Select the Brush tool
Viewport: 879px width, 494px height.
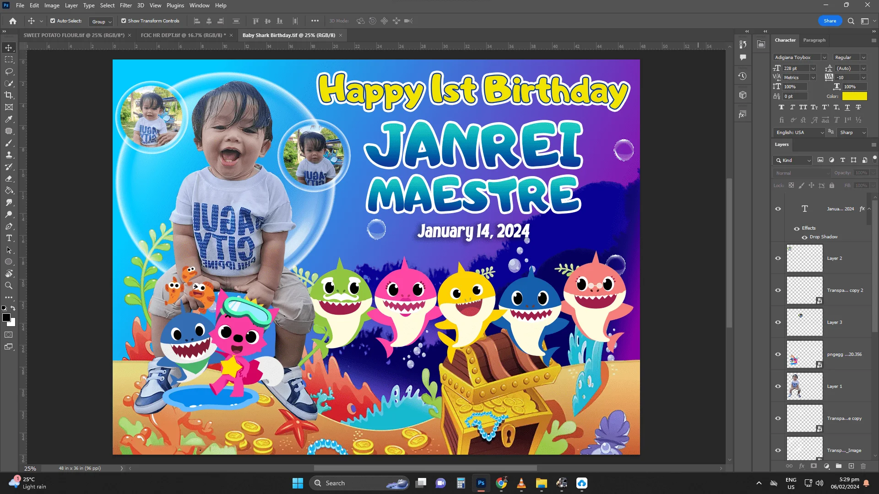9,143
